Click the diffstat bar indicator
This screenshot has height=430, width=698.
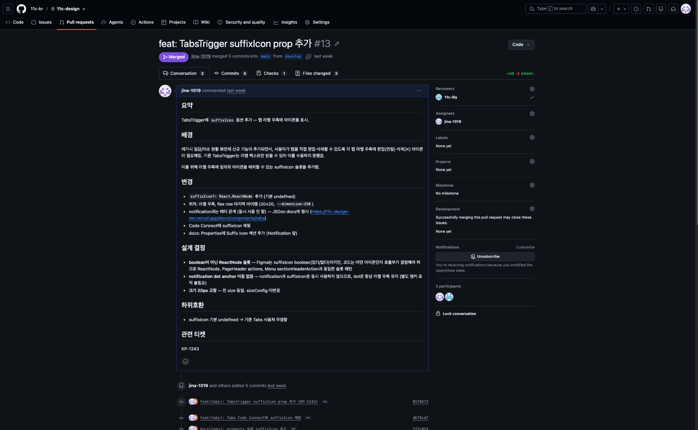click(x=527, y=74)
